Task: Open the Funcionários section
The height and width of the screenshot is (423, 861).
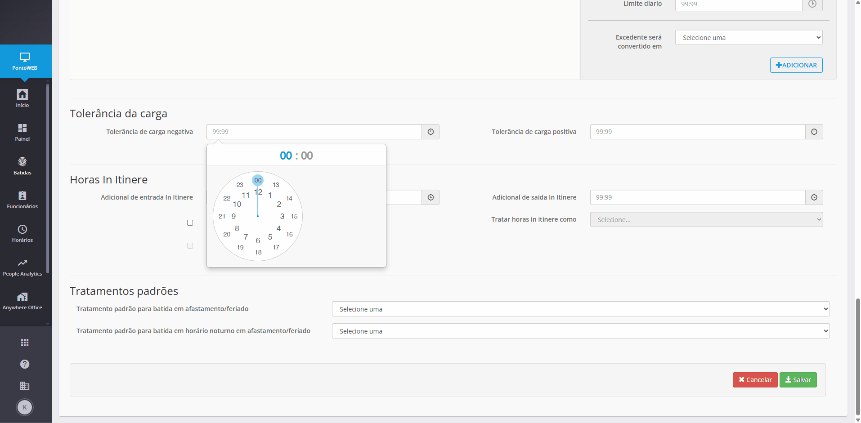Action: click(22, 200)
